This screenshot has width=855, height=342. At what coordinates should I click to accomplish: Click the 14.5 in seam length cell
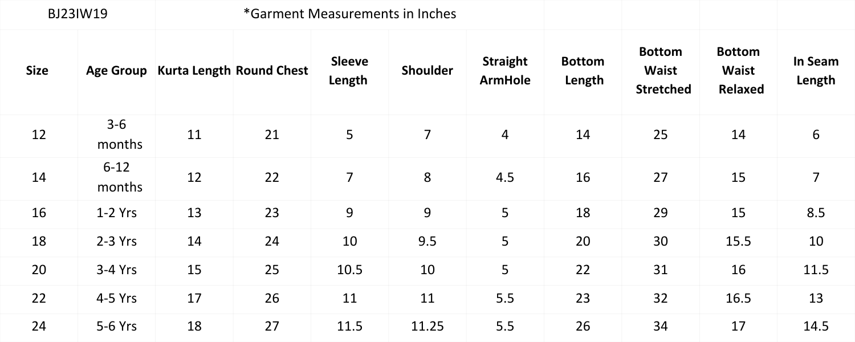point(816,327)
